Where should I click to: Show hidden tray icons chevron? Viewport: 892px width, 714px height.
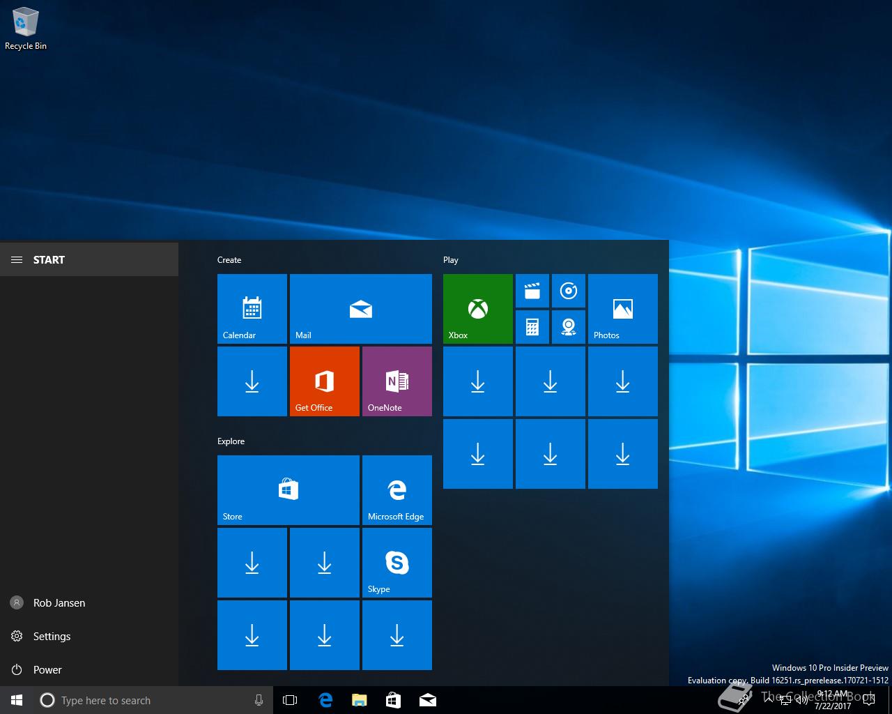[x=768, y=700]
